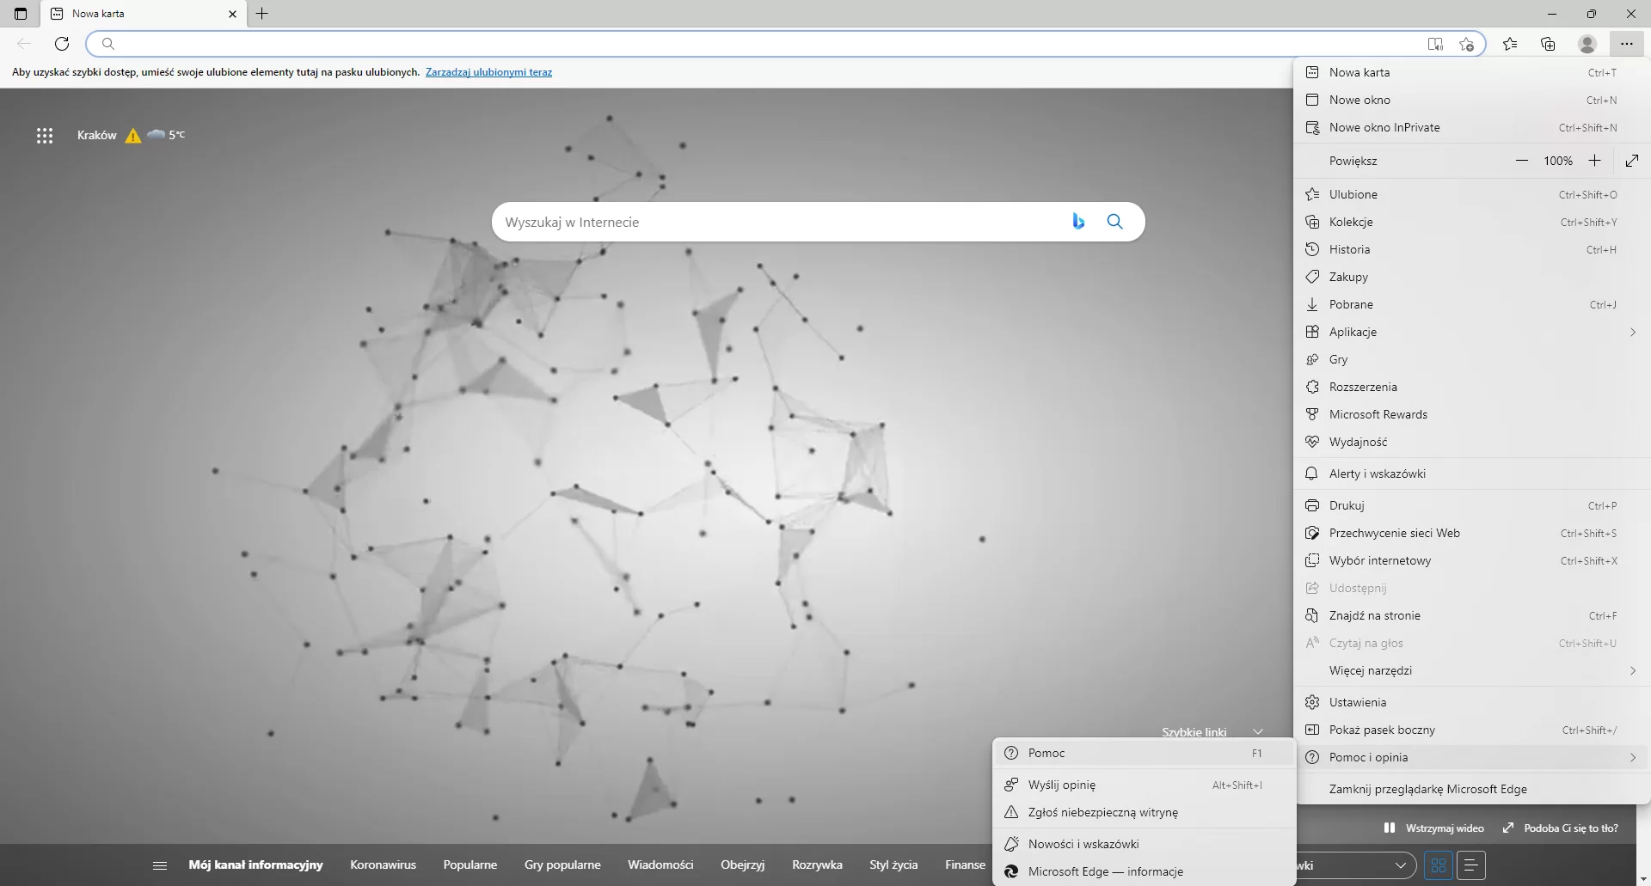The image size is (1651, 886).
Task: Choose Pobrane in the menu
Action: click(x=1471, y=304)
